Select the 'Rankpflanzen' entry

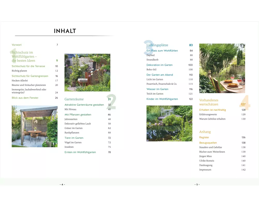[x=71, y=133]
